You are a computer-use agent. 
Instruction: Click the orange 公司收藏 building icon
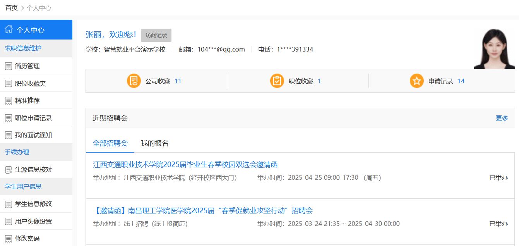134,81
